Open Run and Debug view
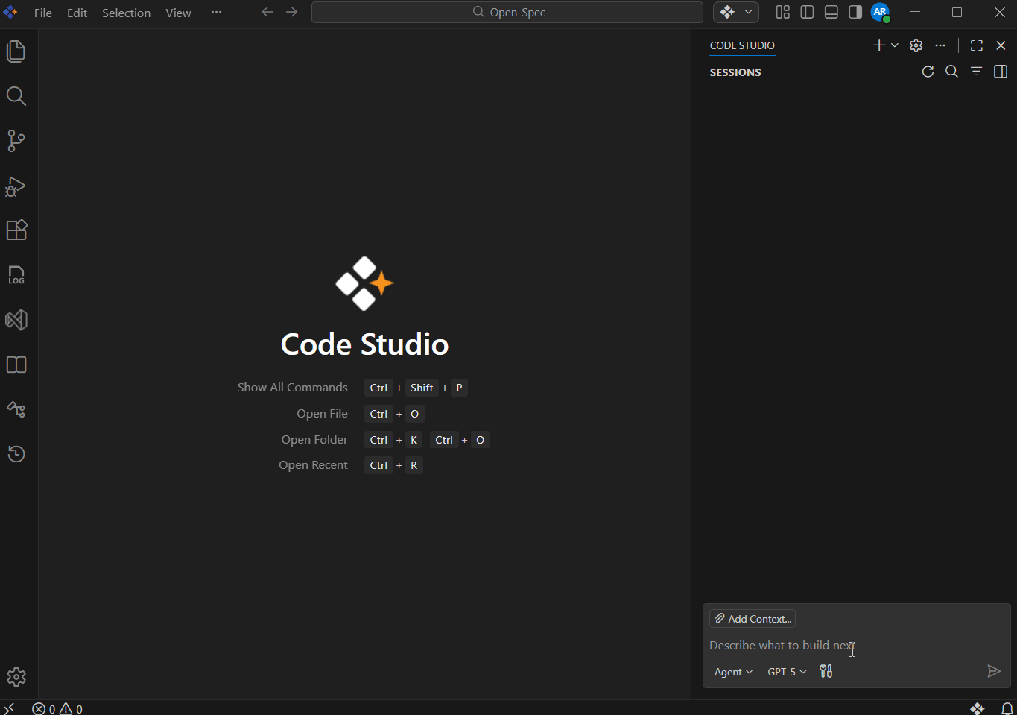 (x=16, y=186)
